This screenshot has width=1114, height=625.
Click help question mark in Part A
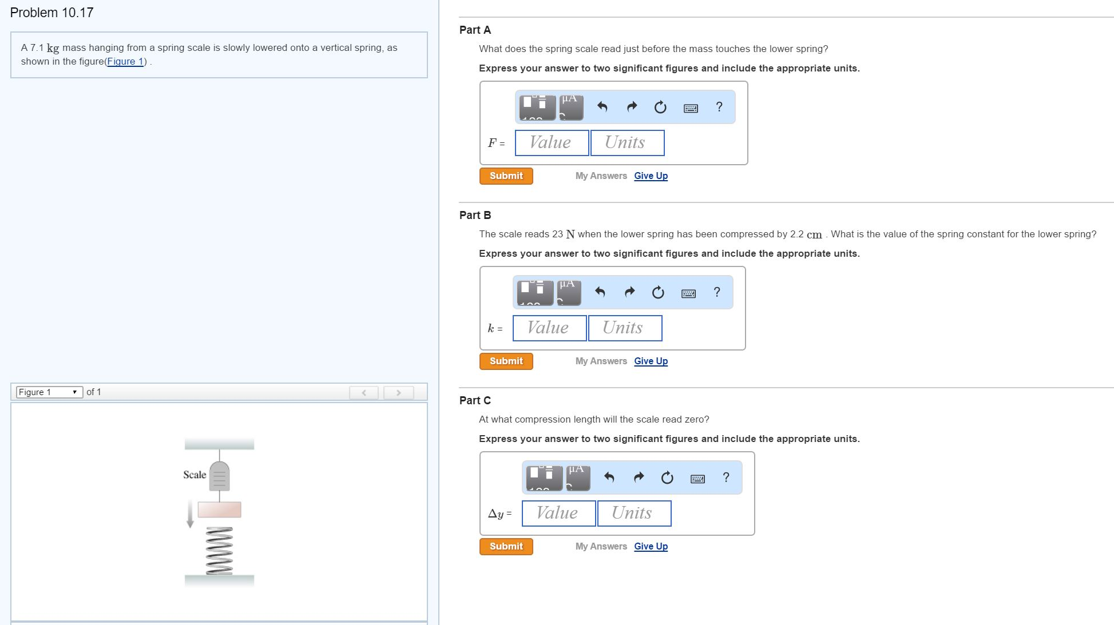pyautogui.click(x=719, y=107)
